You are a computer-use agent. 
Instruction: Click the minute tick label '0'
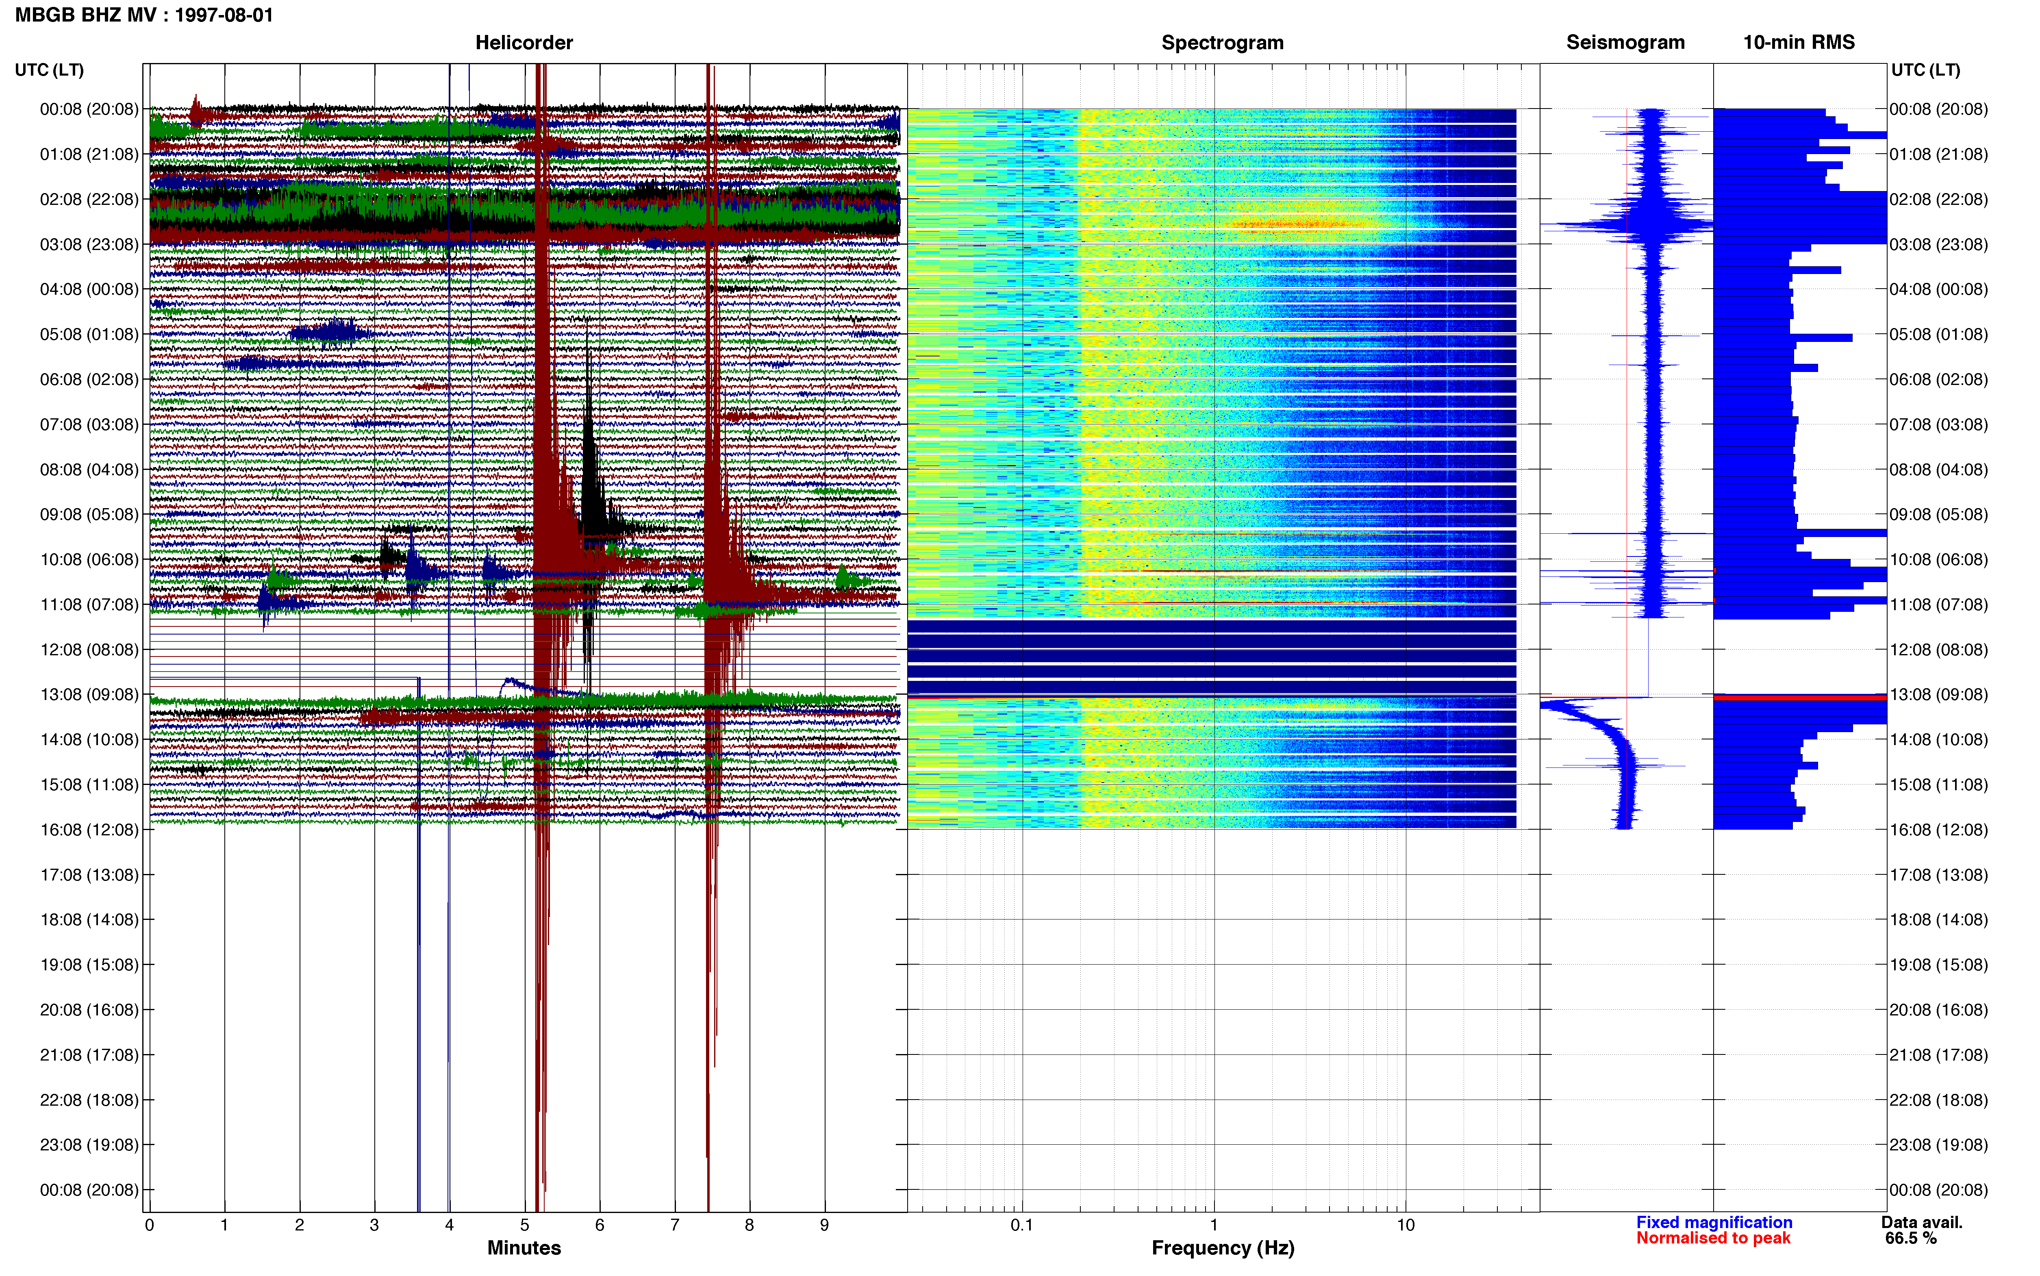click(x=149, y=1225)
